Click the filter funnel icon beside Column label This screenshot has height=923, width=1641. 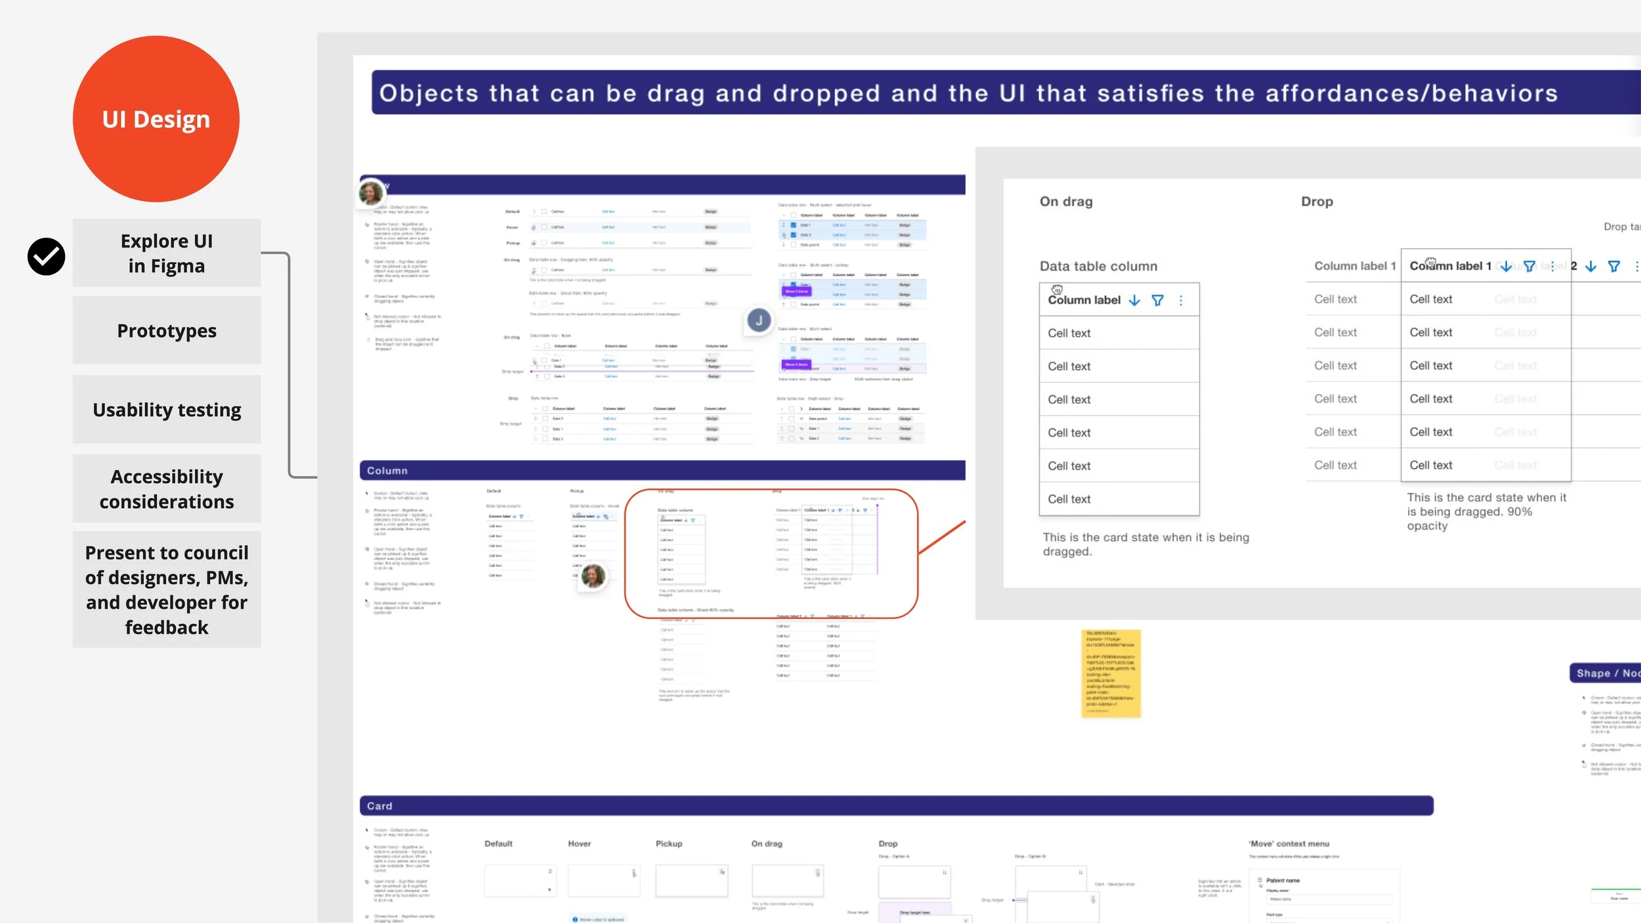pos(1157,301)
